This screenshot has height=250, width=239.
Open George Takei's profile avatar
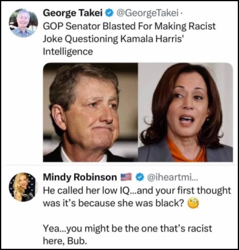[24, 23]
